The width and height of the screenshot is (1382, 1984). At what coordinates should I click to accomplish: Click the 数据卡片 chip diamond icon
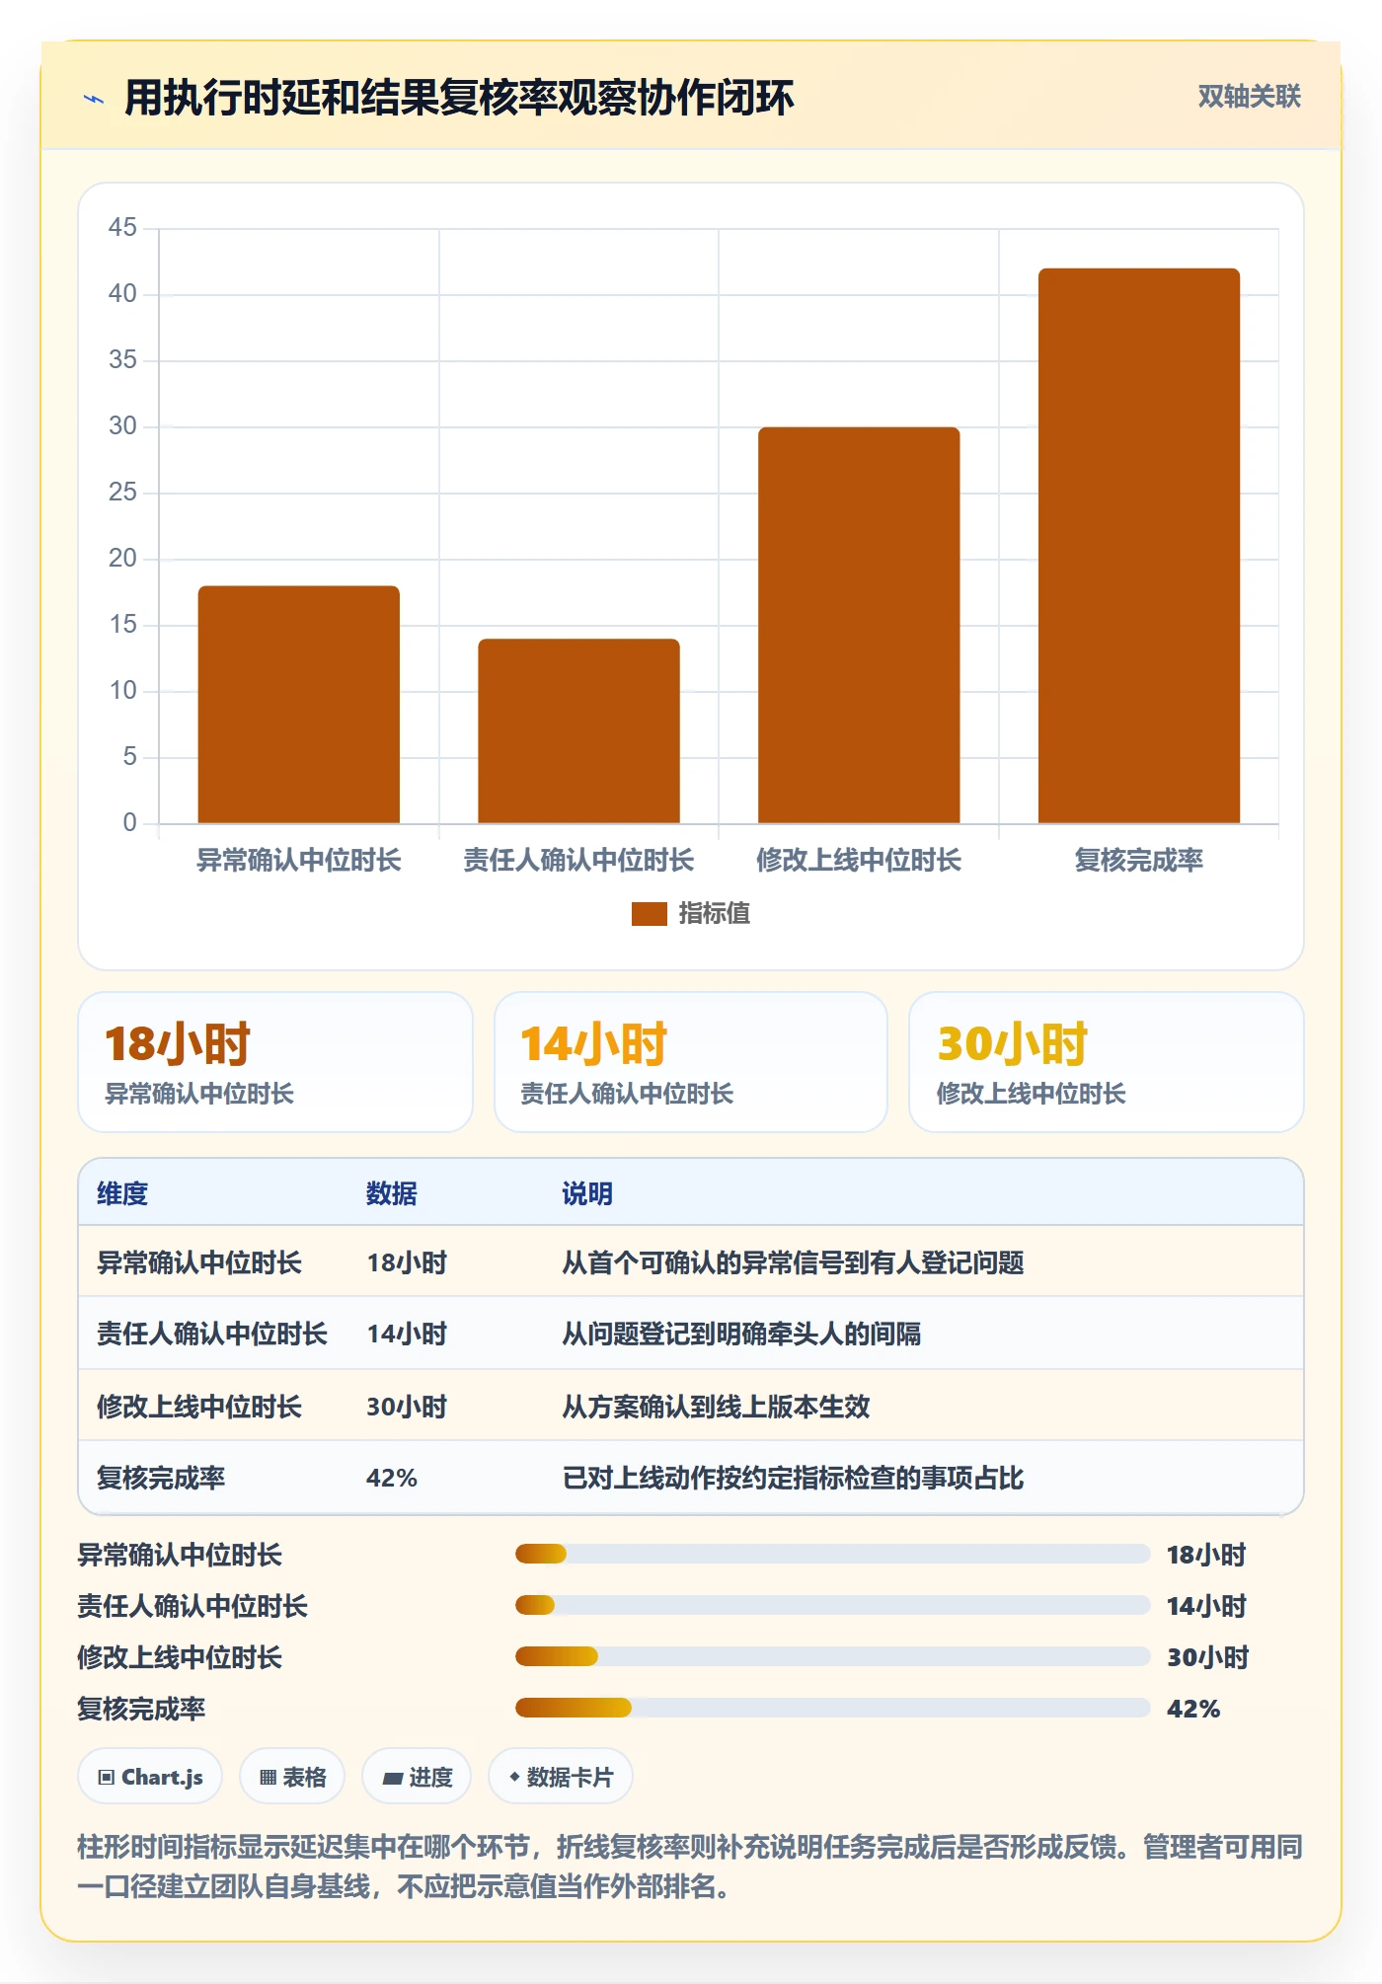[514, 1778]
